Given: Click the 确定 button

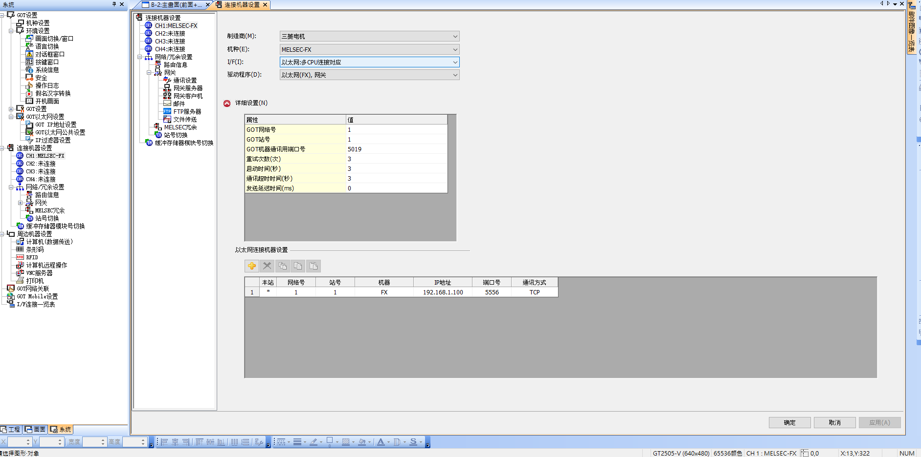Looking at the screenshot, I should click(789, 423).
